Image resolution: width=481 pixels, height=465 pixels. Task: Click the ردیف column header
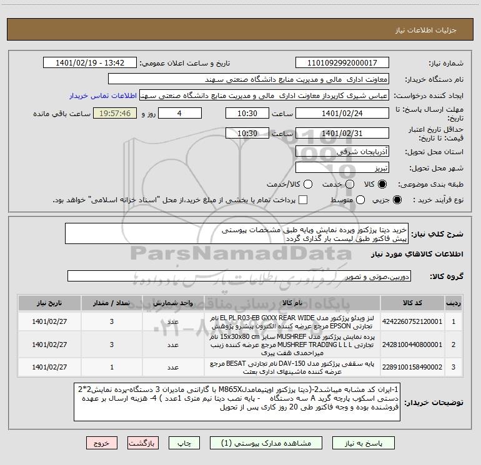pyautogui.click(x=454, y=303)
